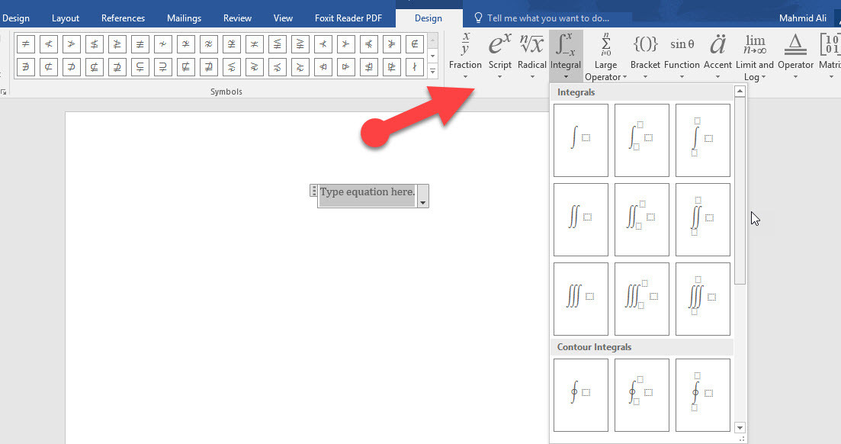The width and height of the screenshot is (841, 444).
Task: Expand the Symbols gallery with More arrow
Action: coord(433,72)
